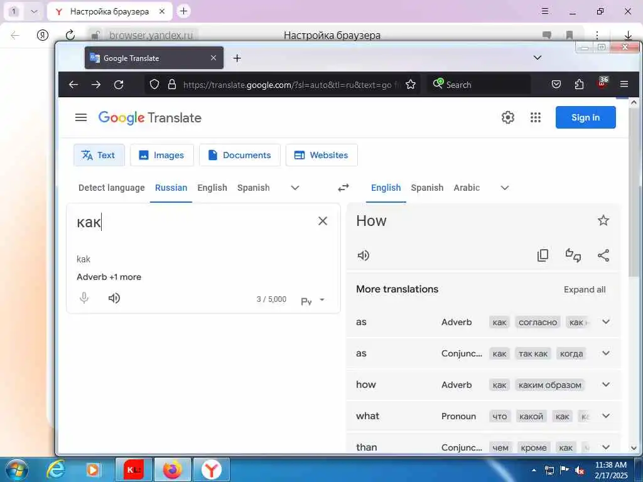643x482 pixels.
Task: Clear the source text with X
Action: pyautogui.click(x=323, y=221)
